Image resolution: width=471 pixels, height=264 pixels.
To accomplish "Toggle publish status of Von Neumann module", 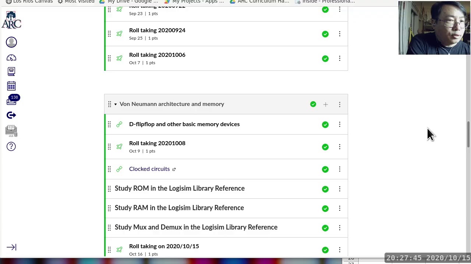I will (x=313, y=104).
